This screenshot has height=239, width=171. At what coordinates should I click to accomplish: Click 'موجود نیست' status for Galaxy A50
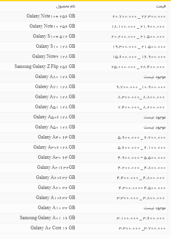(155, 127)
